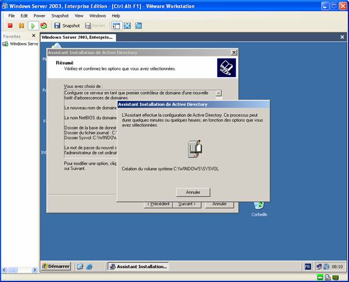Open the Corbeille recycle bin icon
The height and width of the screenshot is (282, 349).
(x=259, y=209)
